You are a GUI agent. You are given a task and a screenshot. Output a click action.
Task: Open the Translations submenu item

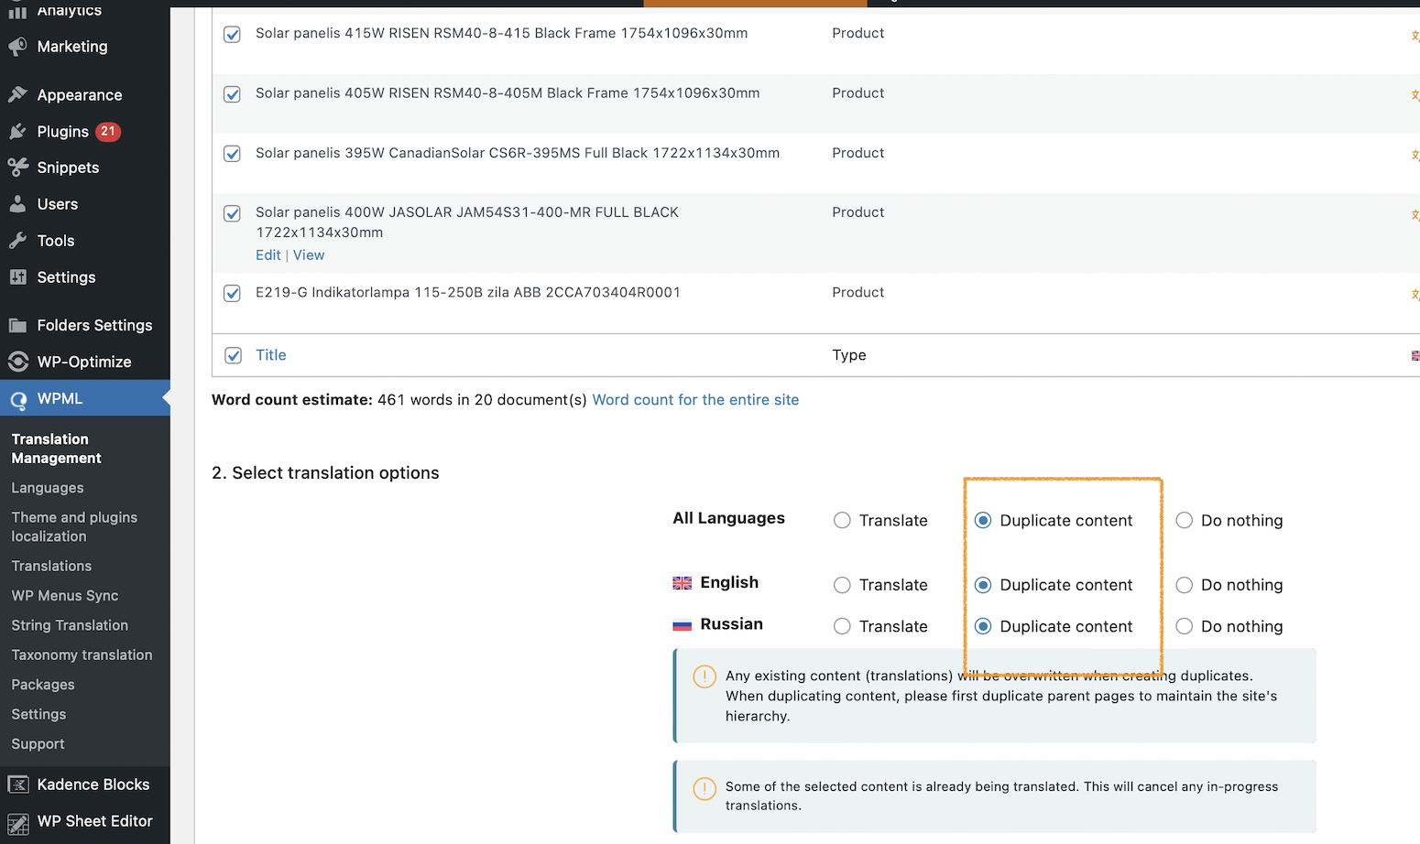pyautogui.click(x=51, y=566)
